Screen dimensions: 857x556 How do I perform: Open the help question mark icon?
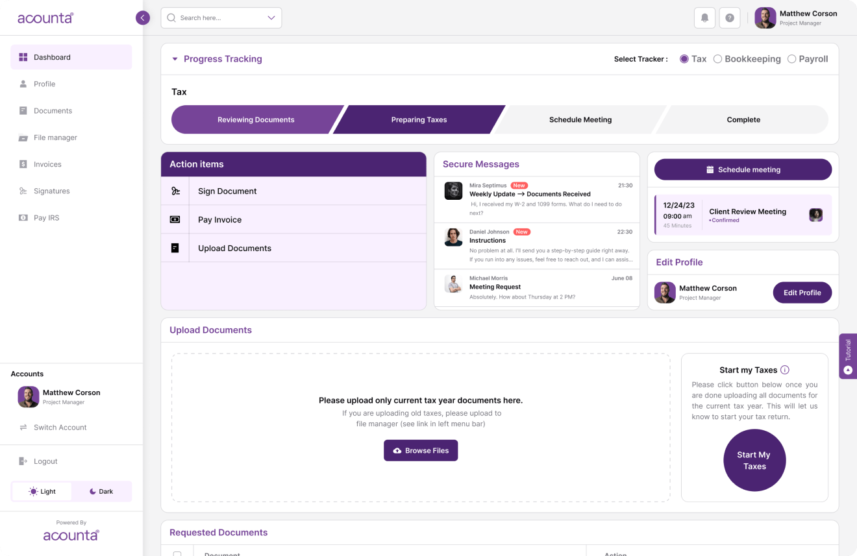pos(730,18)
